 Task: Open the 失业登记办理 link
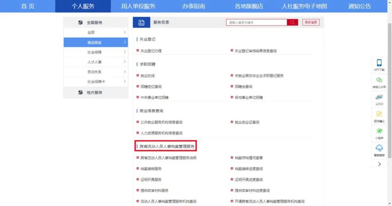click(x=151, y=51)
